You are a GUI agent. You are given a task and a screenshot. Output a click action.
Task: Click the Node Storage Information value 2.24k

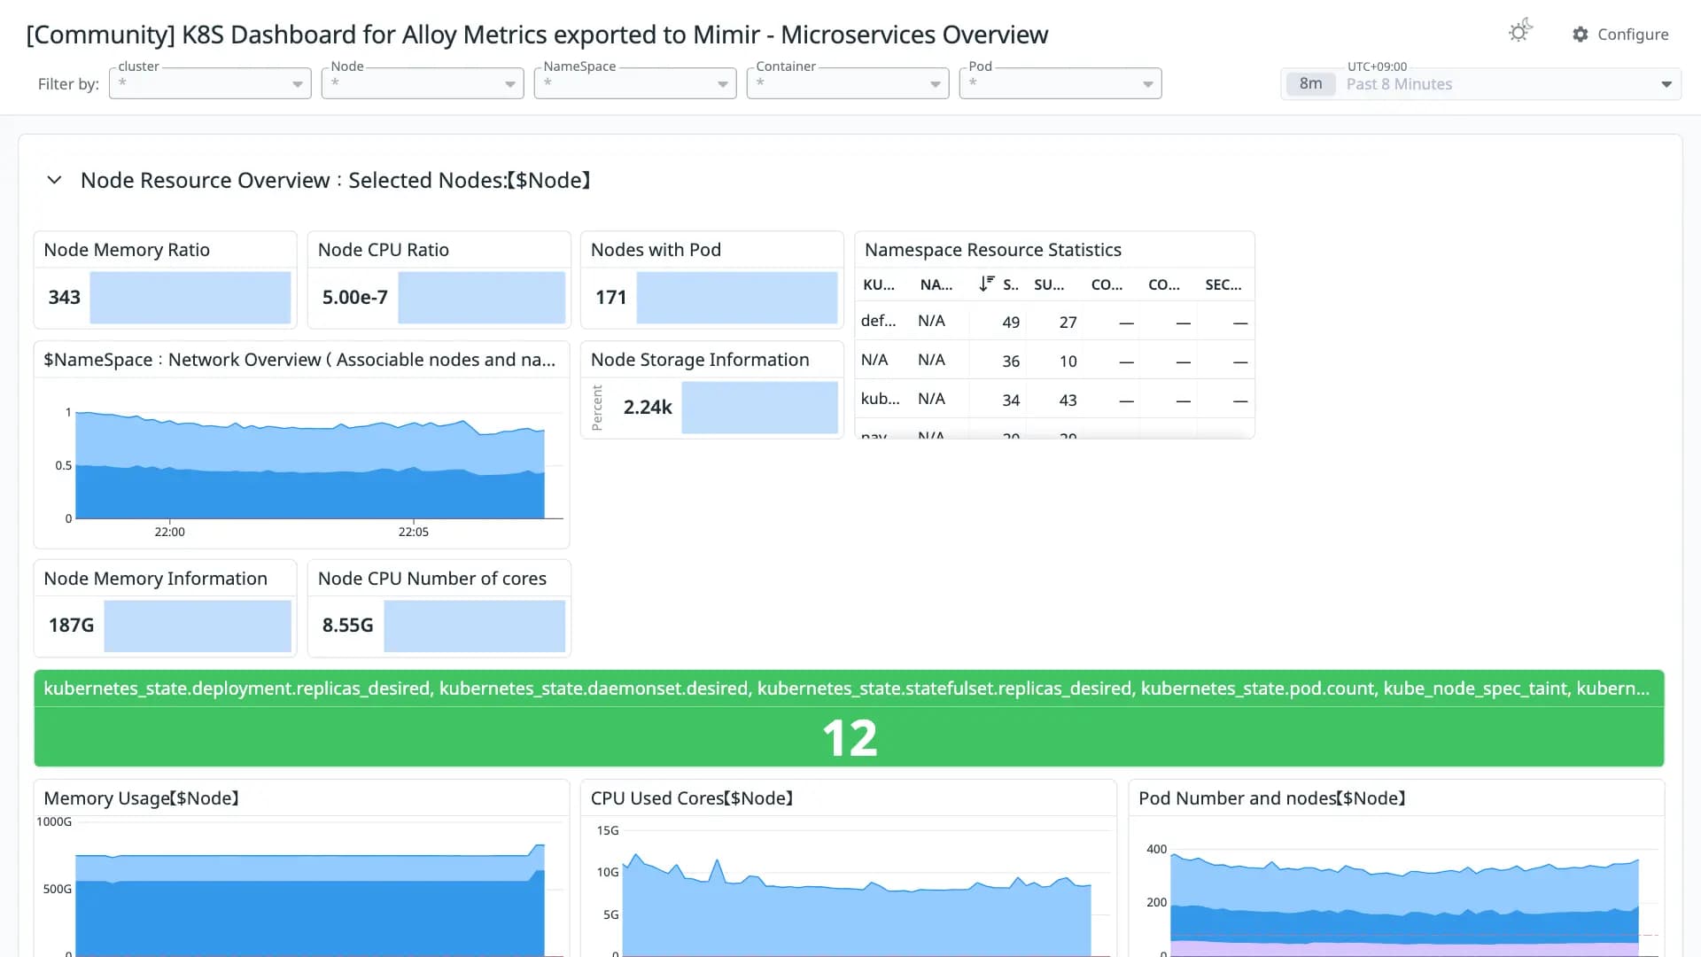(648, 407)
